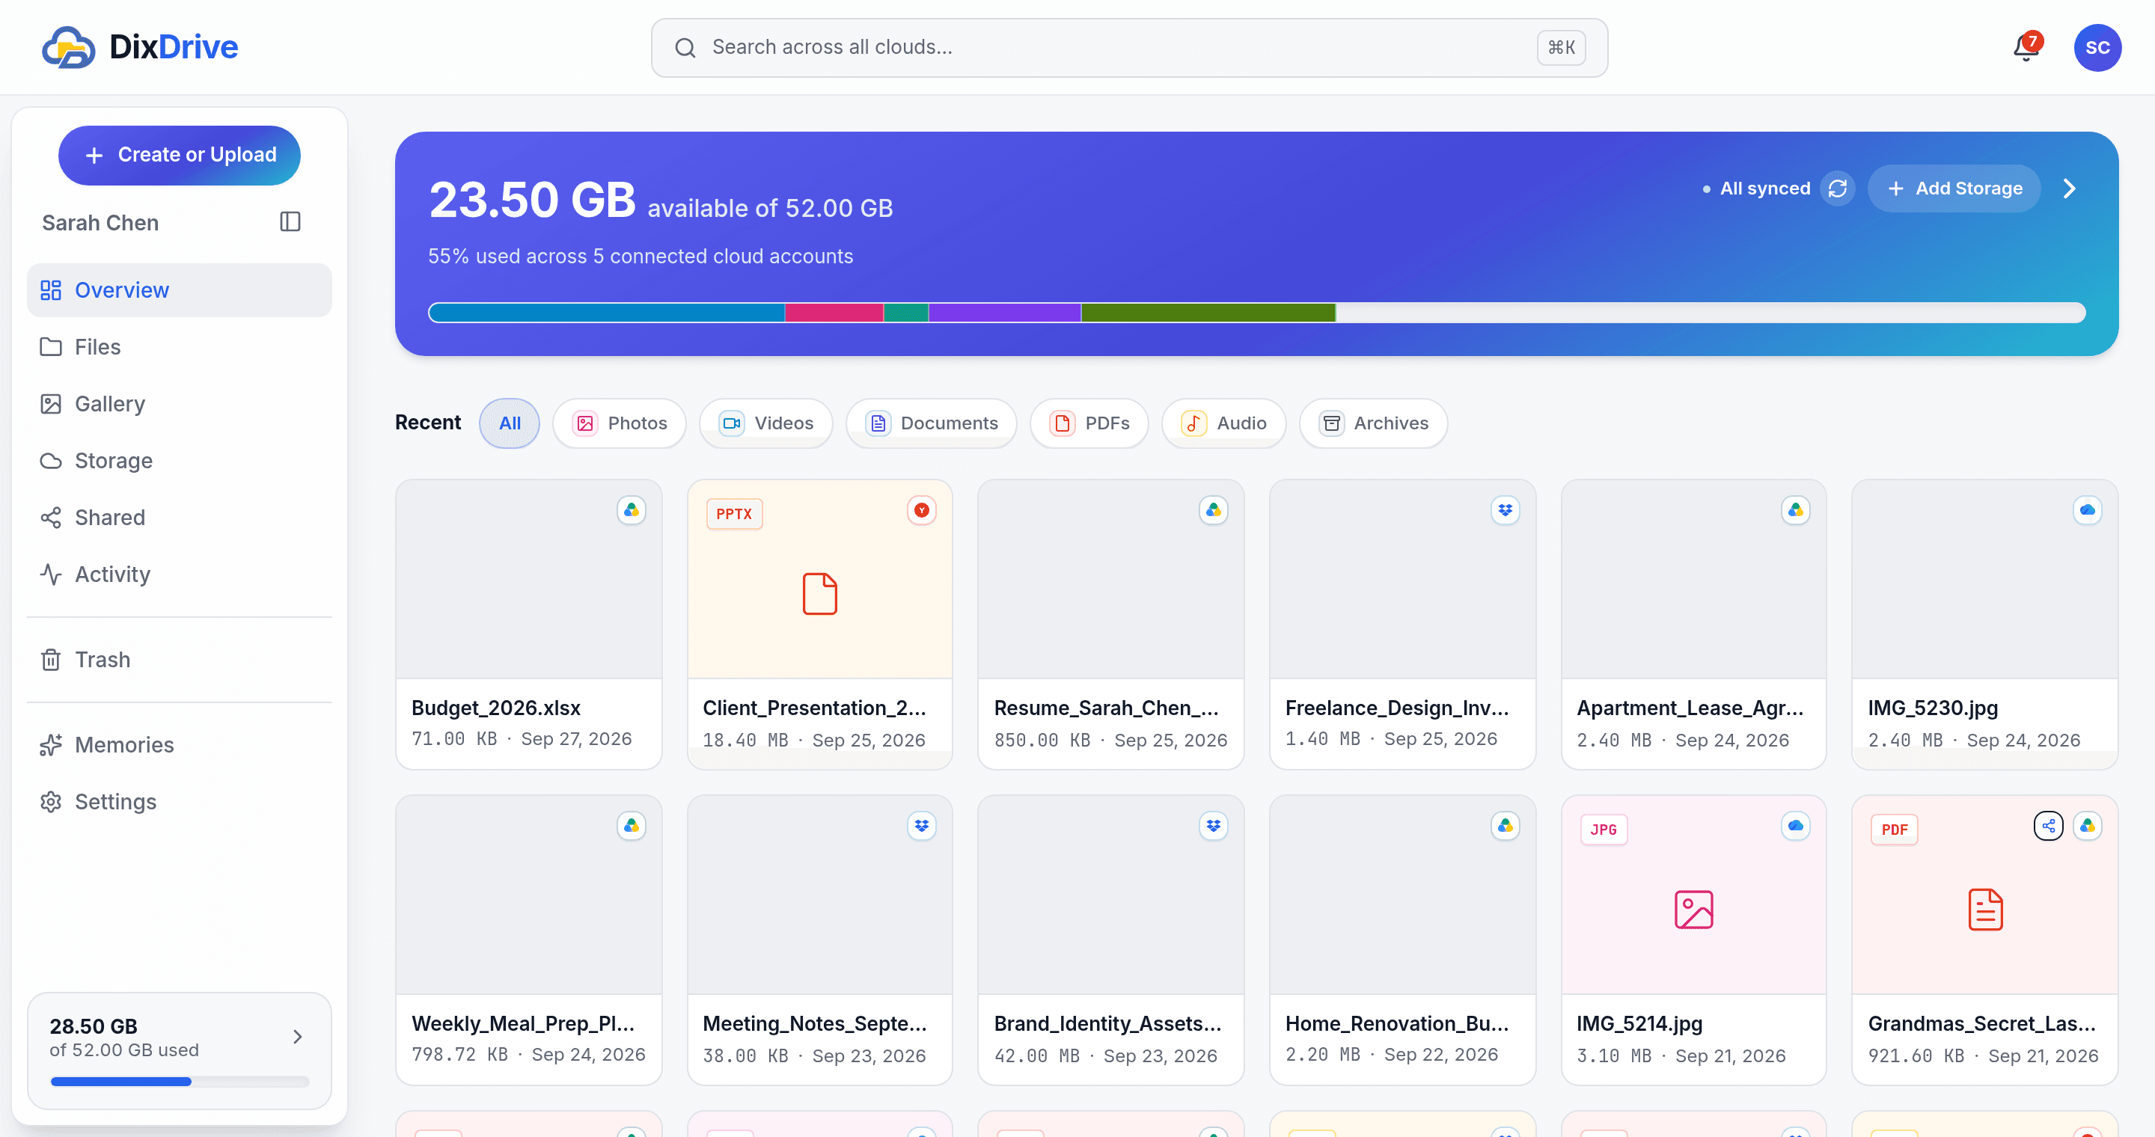The image size is (2155, 1137).
Task: Open the notifications bell
Action: click(2026, 48)
